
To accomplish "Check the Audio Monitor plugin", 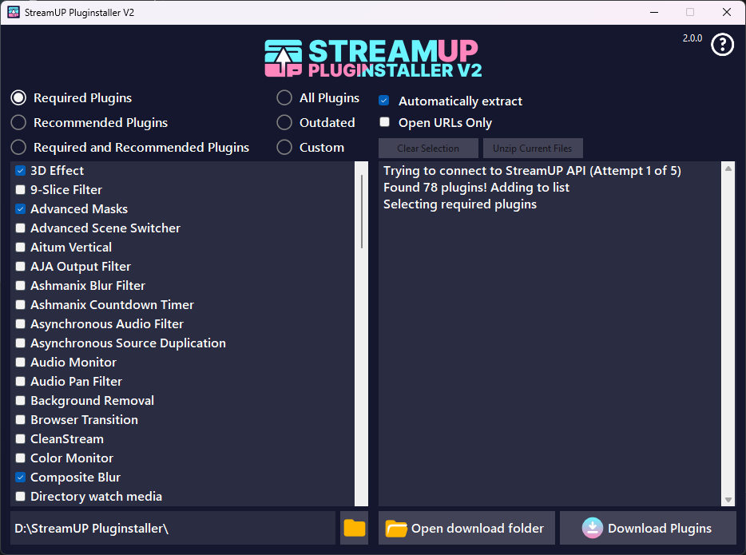I will pos(21,362).
